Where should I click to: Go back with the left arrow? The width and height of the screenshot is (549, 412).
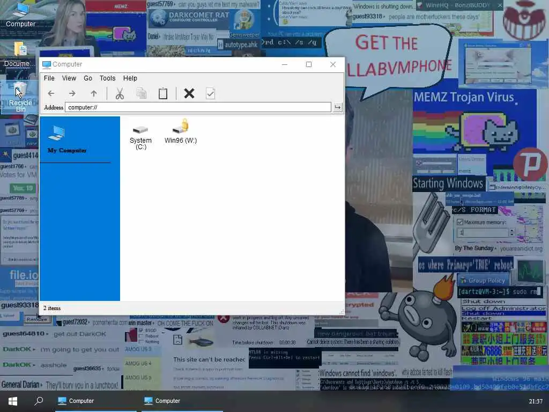(x=51, y=93)
